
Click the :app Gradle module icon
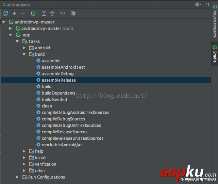tap(18, 35)
